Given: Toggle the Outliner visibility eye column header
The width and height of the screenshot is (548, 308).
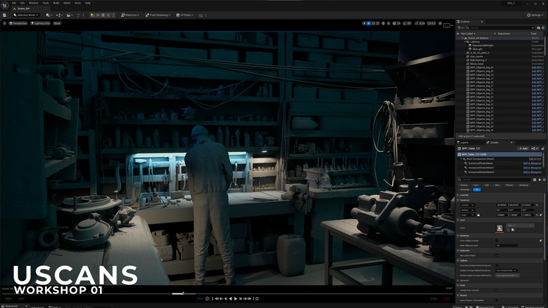Looking at the screenshot, I should click(x=458, y=33).
